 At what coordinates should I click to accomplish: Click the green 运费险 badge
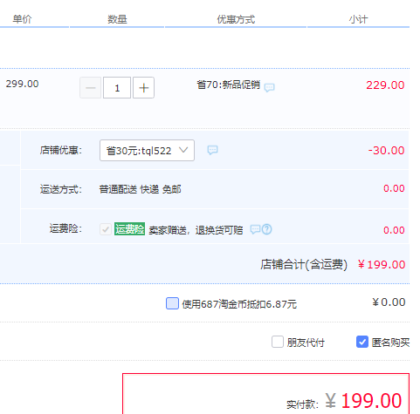click(x=129, y=229)
